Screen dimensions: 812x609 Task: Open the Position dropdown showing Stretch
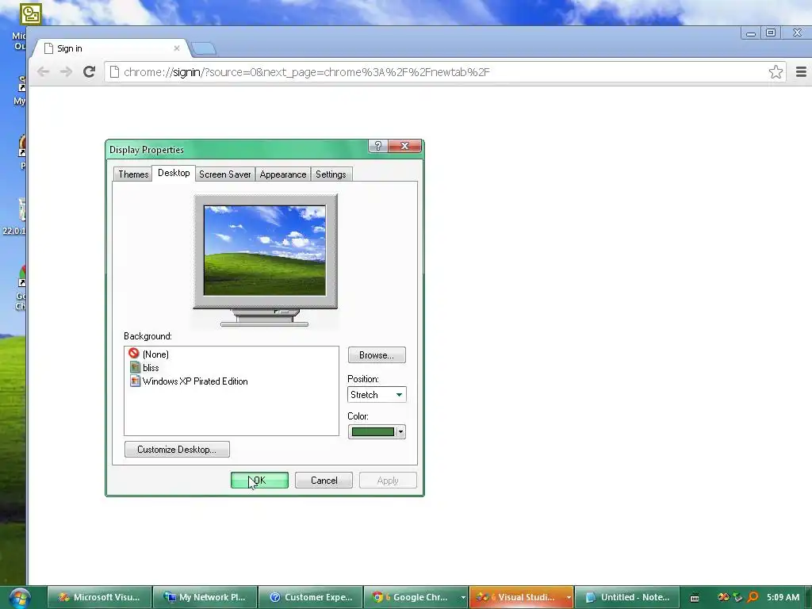pos(377,395)
